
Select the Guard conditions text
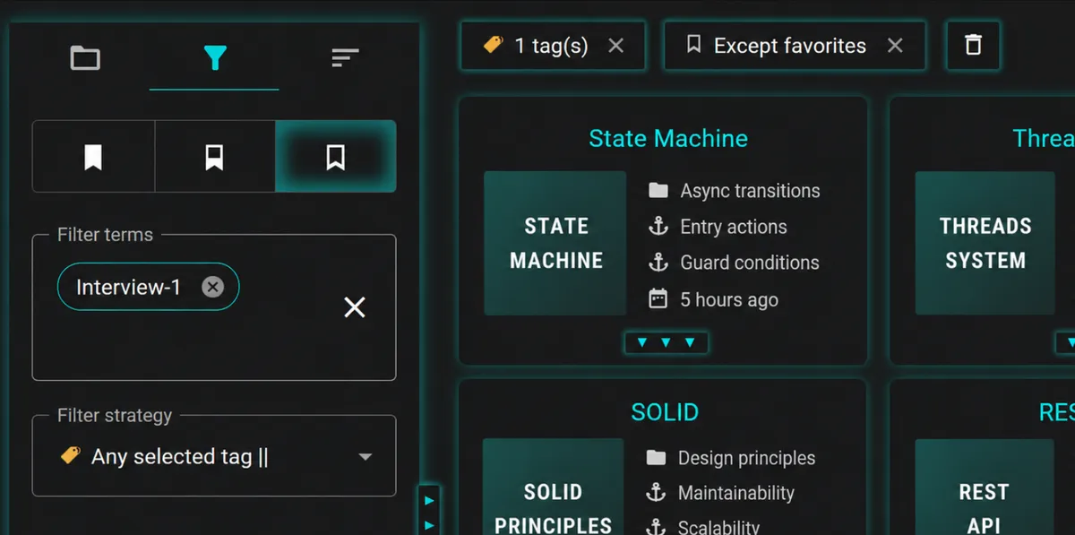(750, 263)
